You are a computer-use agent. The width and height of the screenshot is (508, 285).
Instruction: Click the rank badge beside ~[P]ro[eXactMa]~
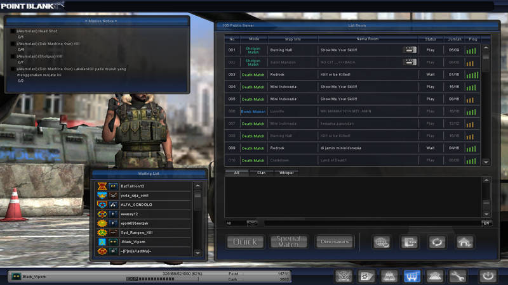click(102, 251)
